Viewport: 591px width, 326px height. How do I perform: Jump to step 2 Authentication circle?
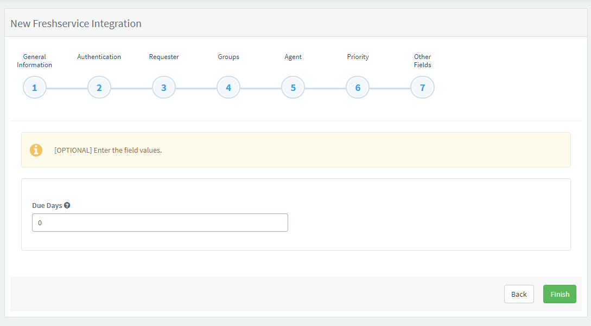(99, 88)
